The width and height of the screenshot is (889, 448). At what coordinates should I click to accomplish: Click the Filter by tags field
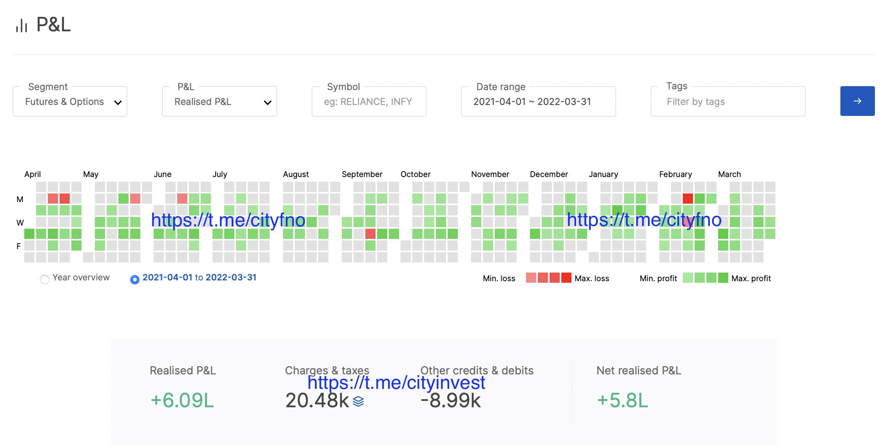point(728,102)
